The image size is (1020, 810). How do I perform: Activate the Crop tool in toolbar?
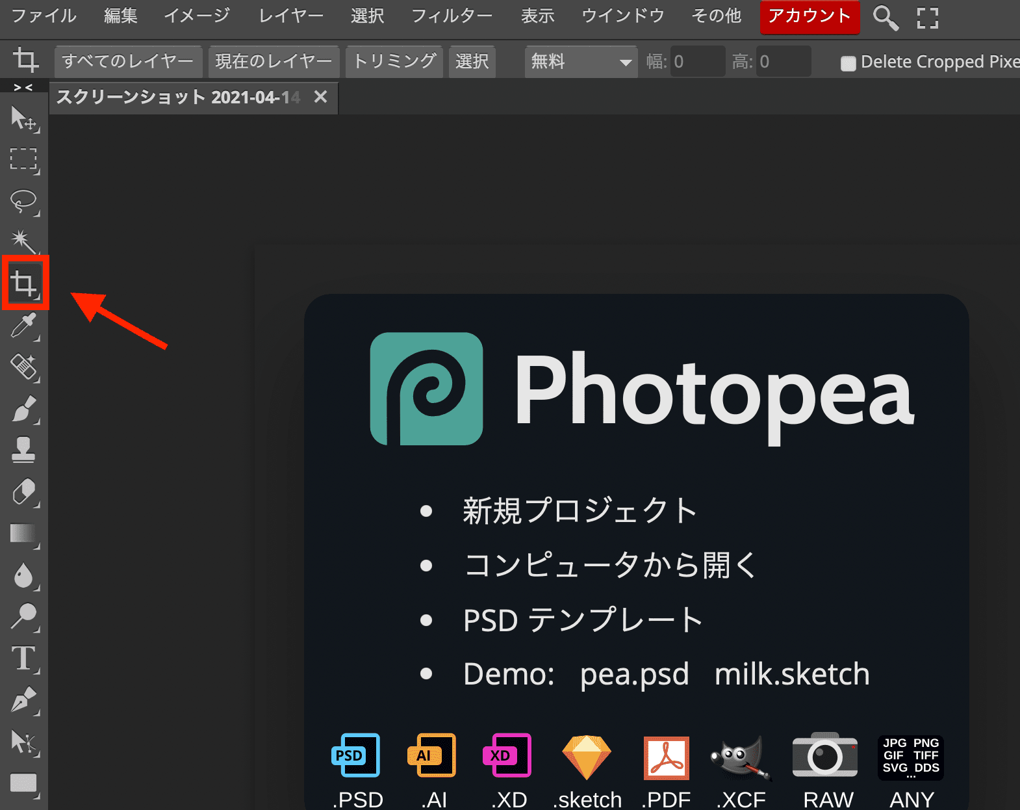tap(25, 283)
